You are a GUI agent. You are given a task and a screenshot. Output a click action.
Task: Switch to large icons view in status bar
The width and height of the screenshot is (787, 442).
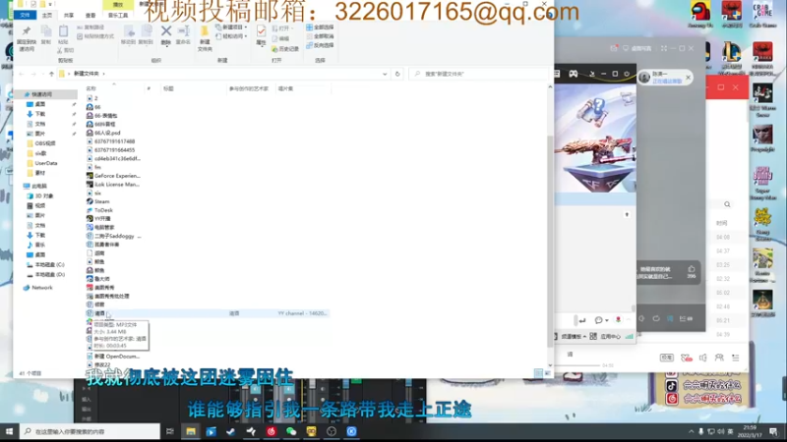547,373
